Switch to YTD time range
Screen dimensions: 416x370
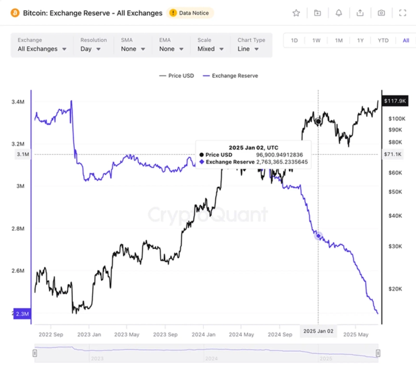click(x=383, y=41)
